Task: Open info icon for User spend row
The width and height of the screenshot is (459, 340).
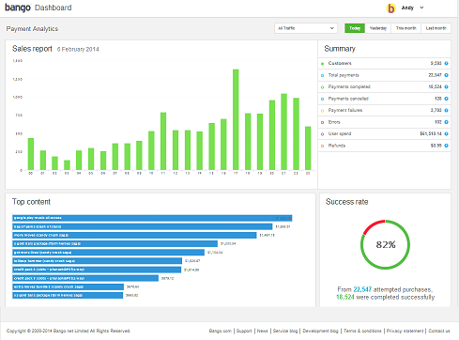Action: click(x=446, y=133)
